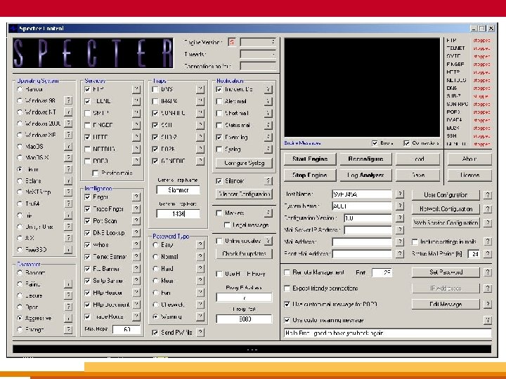This screenshot has width=506, height=379.
Task: Open help for the TELNET service
Action: [136, 101]
